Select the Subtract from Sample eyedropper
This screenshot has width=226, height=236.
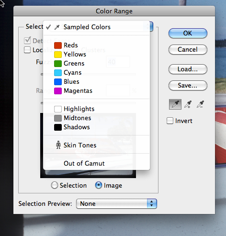click(x=200, y=104)
